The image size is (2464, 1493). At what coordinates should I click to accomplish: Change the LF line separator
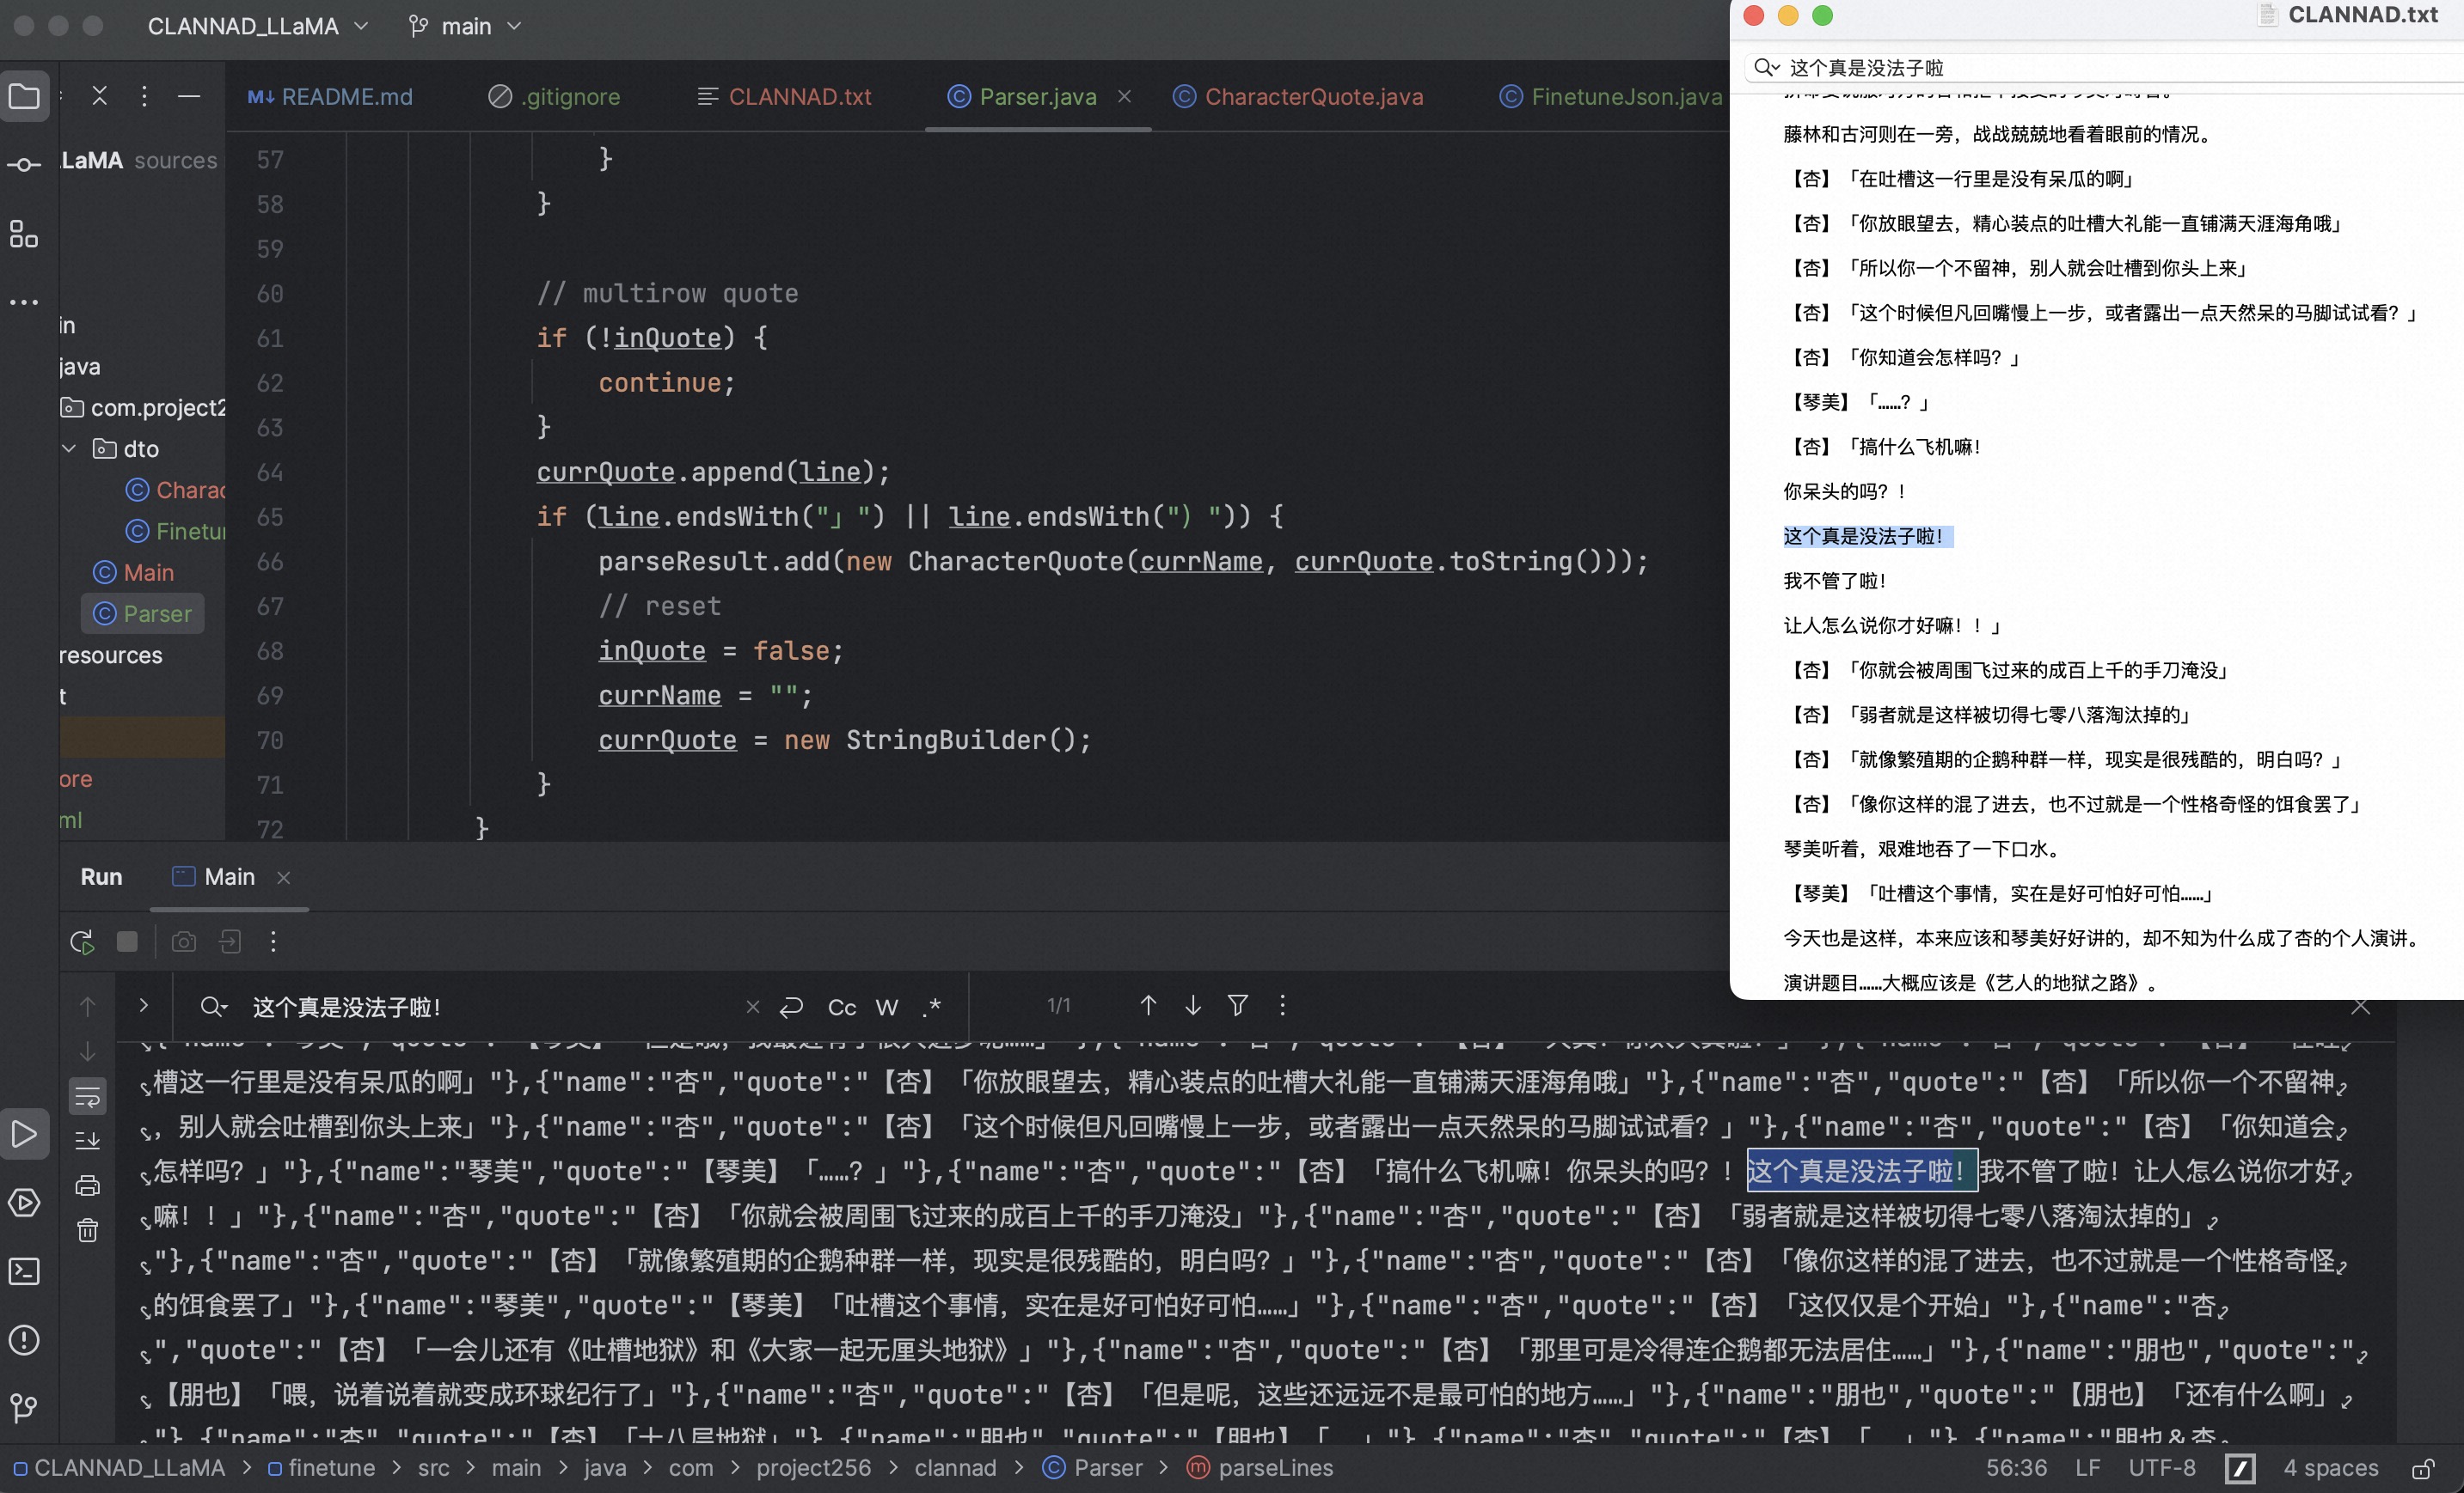coord(2088,1468)
